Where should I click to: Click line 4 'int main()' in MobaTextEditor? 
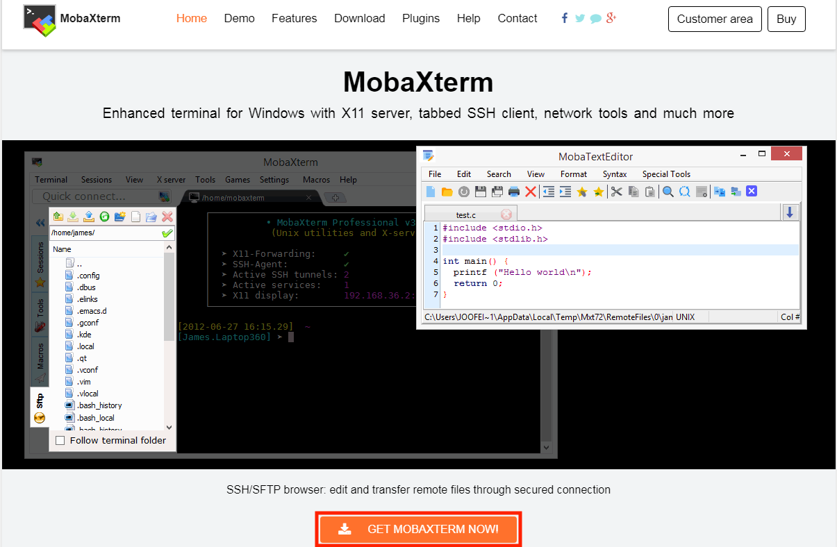coord(476,261)
